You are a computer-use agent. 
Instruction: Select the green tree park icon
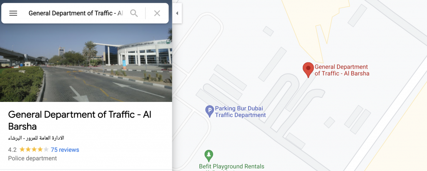point(208,156)
